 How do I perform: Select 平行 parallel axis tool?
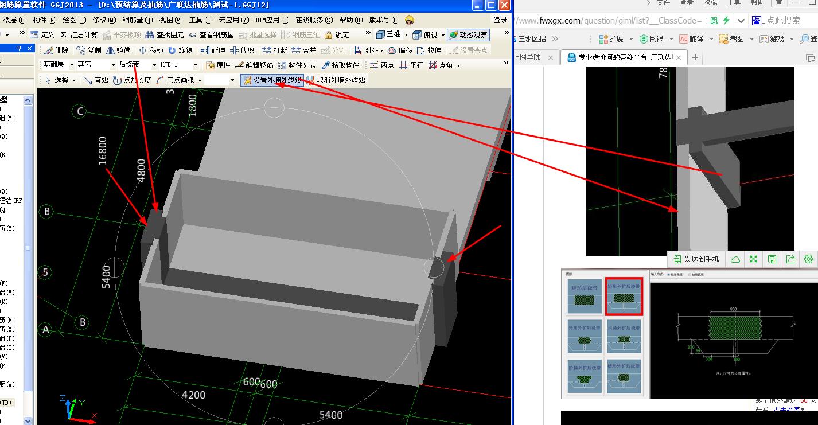411,65
